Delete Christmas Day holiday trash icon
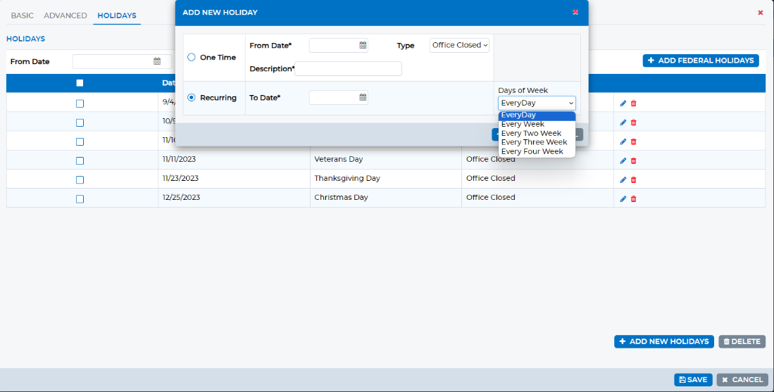The height and width of the screenshot is (392, 774). (x=634, y=198)
